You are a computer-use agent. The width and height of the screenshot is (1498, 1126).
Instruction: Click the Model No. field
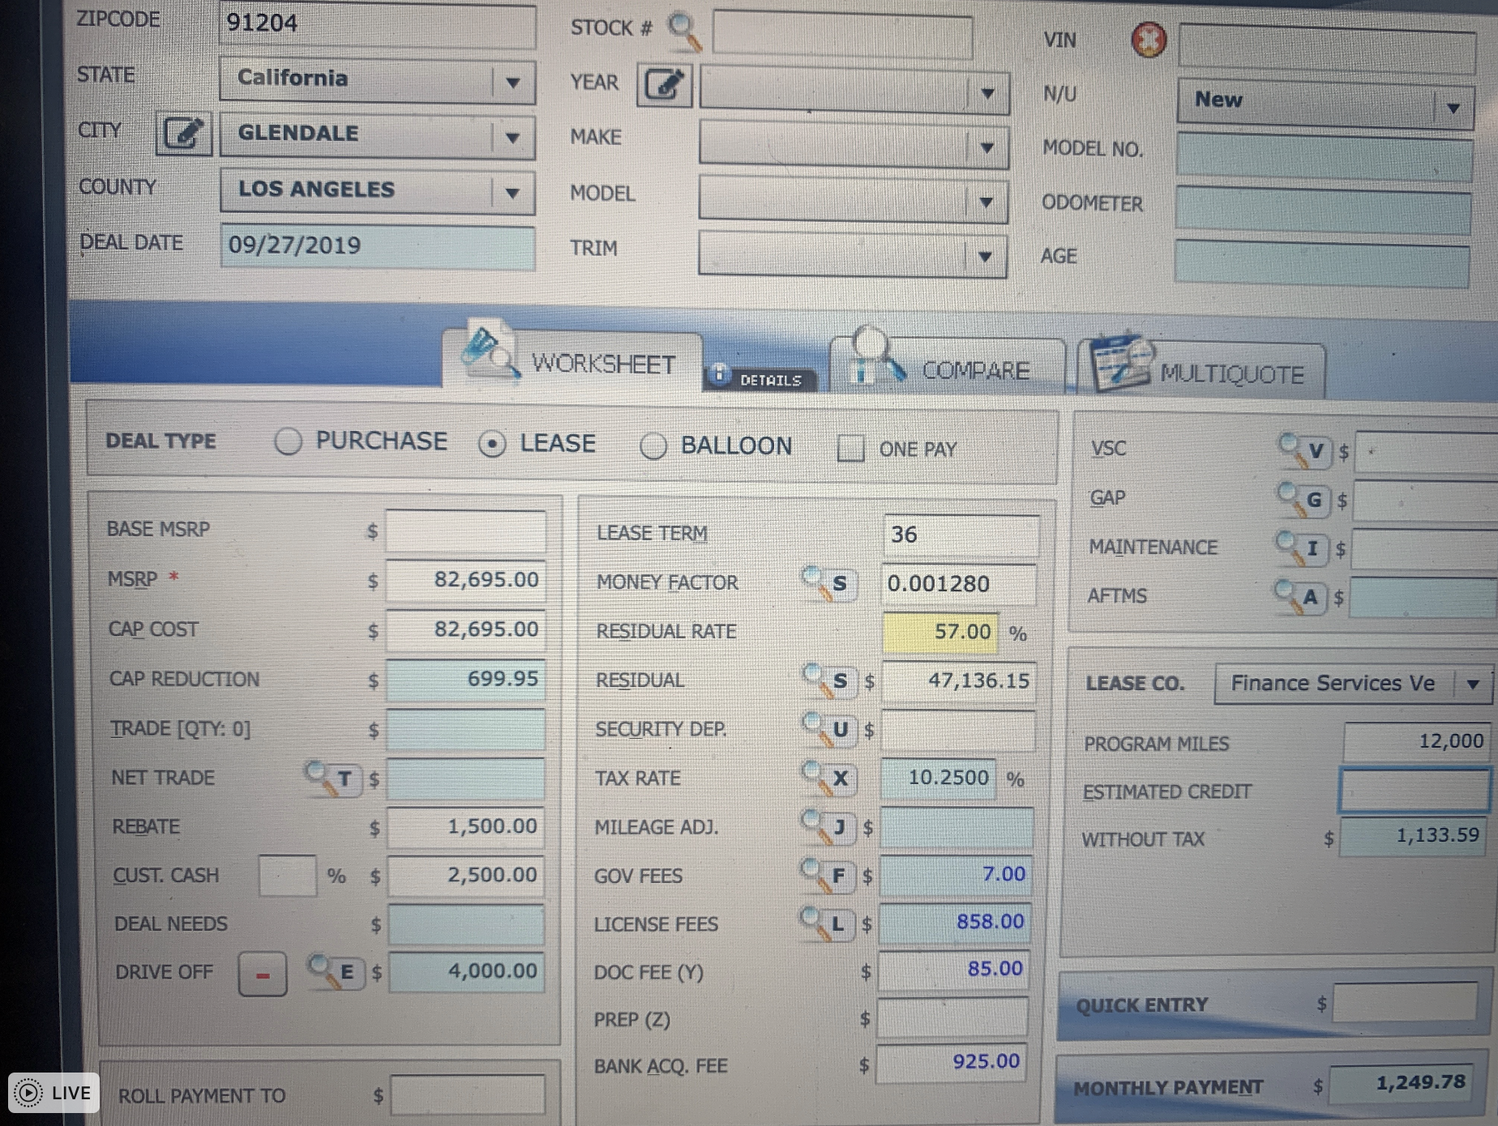[1324, 156]
